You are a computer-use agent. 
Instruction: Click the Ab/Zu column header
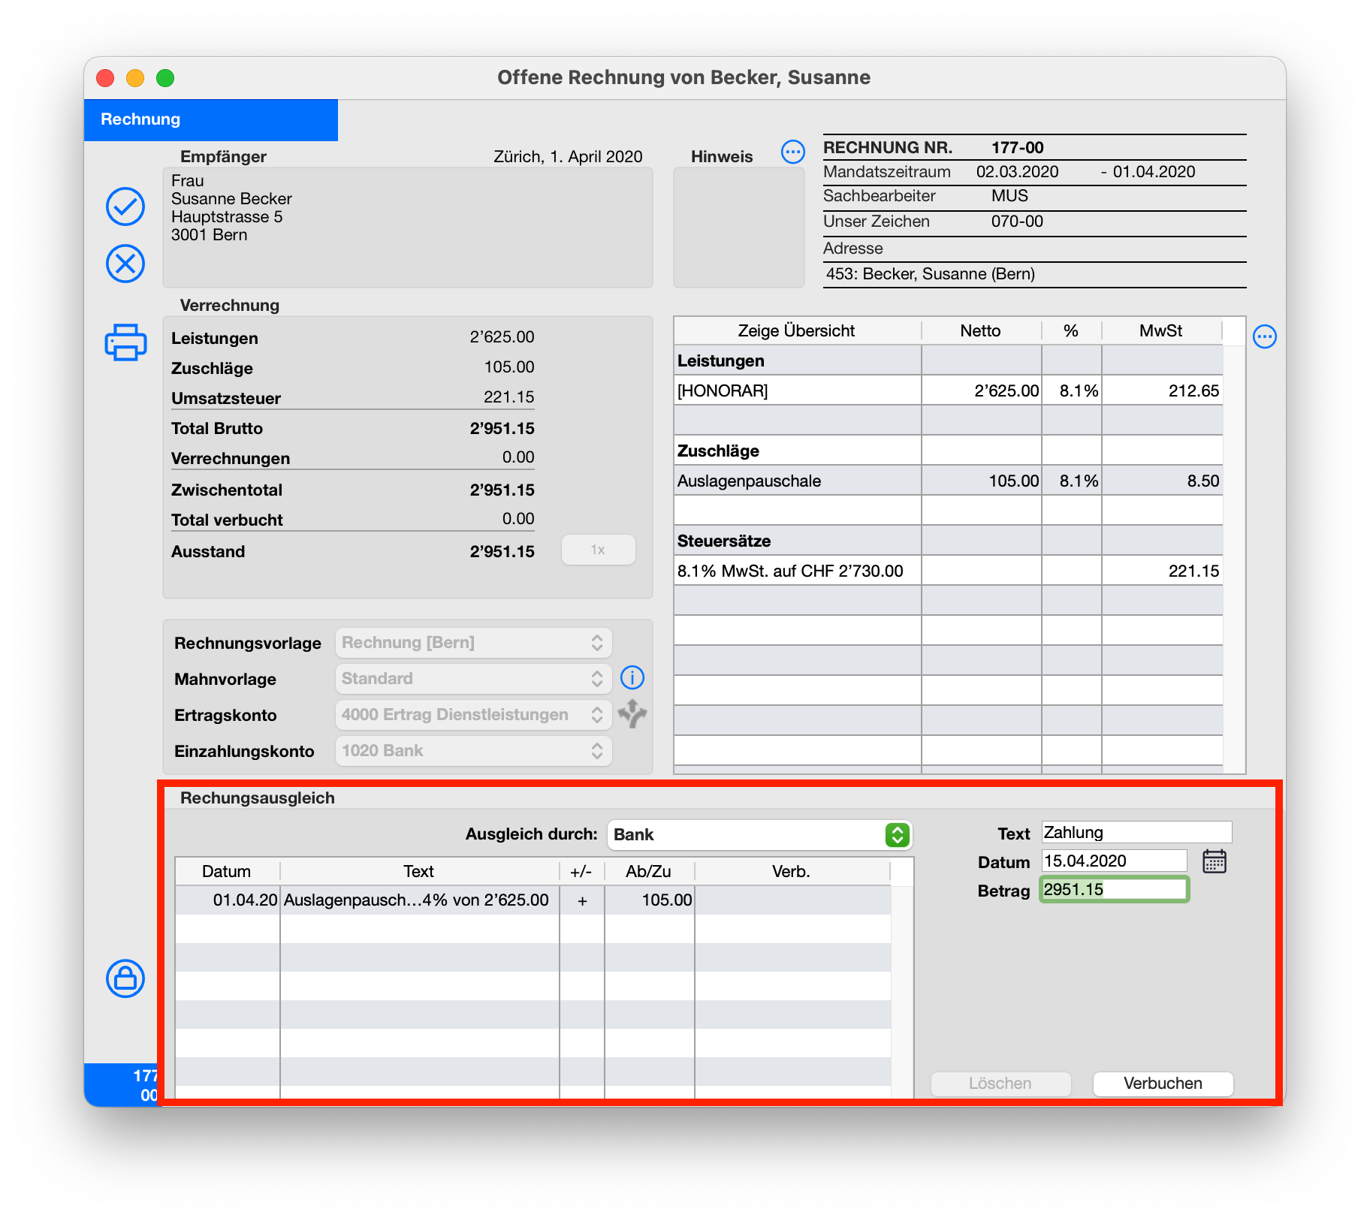[x=649, y=872]
